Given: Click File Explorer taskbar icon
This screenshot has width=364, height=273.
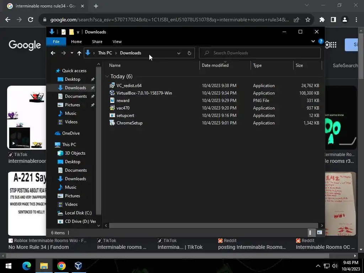Looking at the screenshot, I should pos(44,266).
